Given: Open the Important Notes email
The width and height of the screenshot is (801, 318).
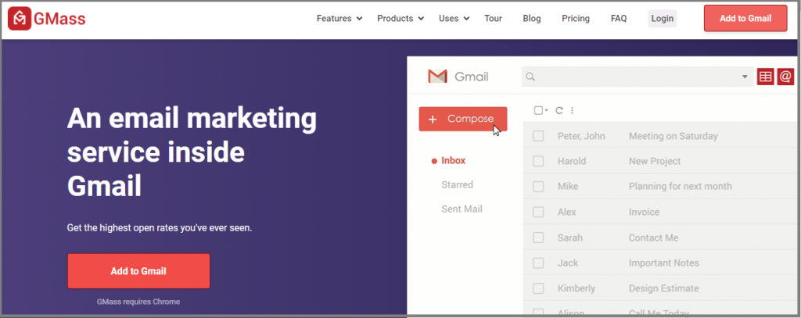Looking at the screenshot, I should point(663,263).
